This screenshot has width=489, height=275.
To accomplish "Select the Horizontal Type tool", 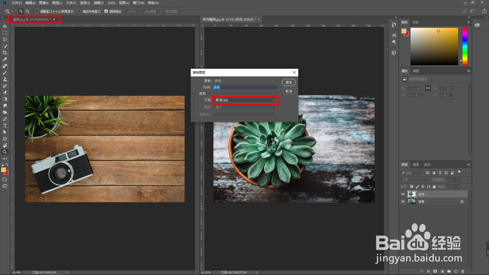I will (x=5, y=126).
